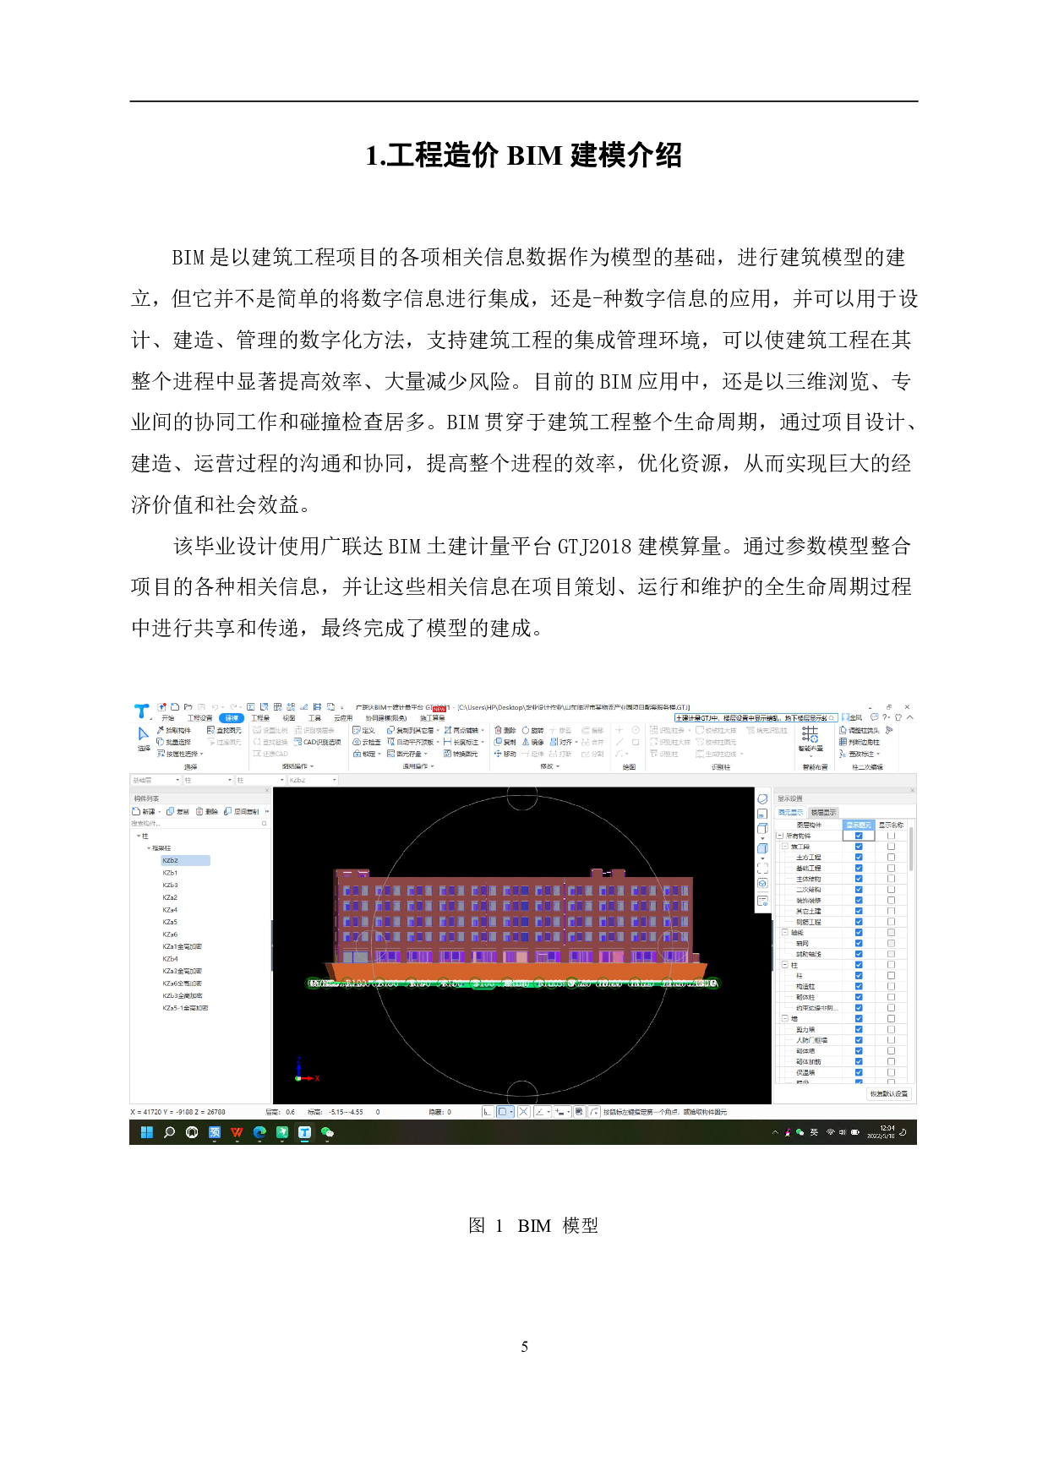Uncheck 显示图元 for 所有构件 row
The height and width of the screenshot is (1482, 1048).
[859, 836]
